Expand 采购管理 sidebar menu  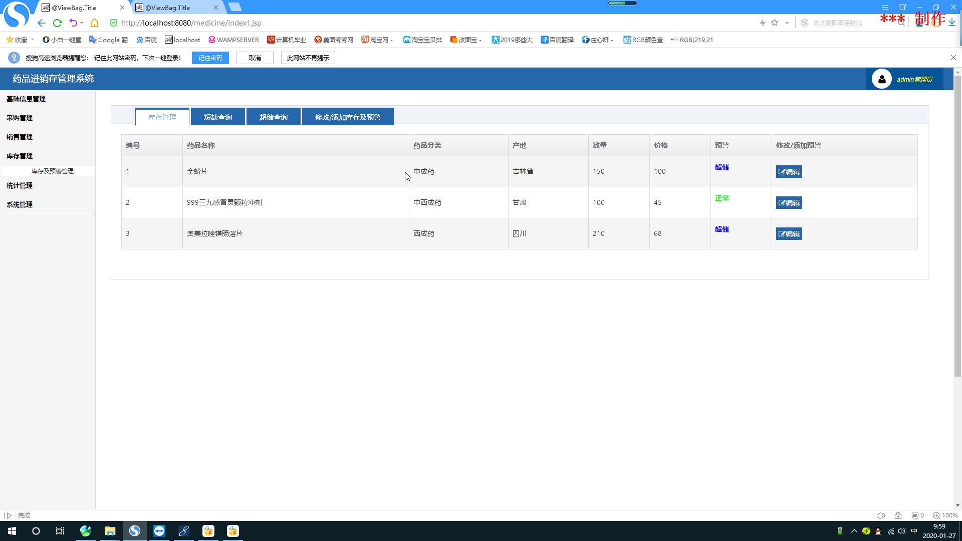point(20,118)
